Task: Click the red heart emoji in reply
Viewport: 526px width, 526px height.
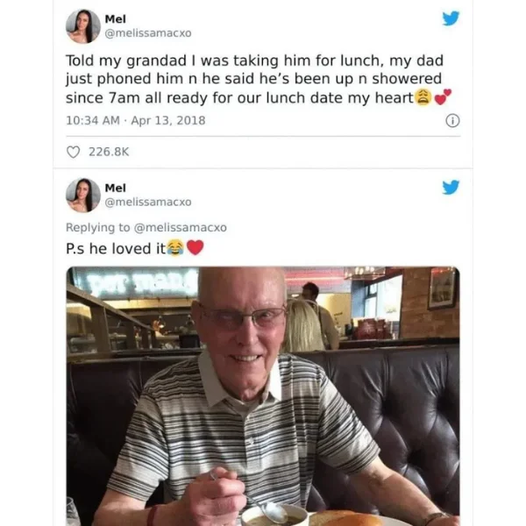Action: pos(195,247)
